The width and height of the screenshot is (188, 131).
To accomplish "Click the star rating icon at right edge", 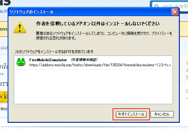I will (x=187, y=63).
